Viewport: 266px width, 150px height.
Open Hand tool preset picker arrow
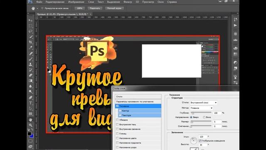[x=37, y=8]
